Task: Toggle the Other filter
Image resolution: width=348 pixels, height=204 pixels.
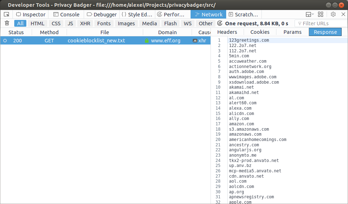Action: click(x=205, y=23)
